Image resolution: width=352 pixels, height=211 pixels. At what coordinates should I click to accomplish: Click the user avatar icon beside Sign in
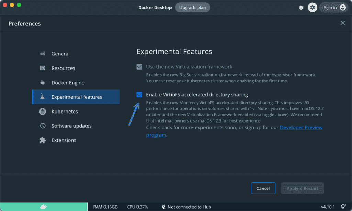pos(343,8)
